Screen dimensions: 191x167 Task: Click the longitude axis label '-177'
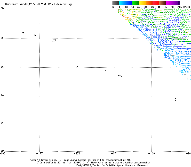point(39,153)
